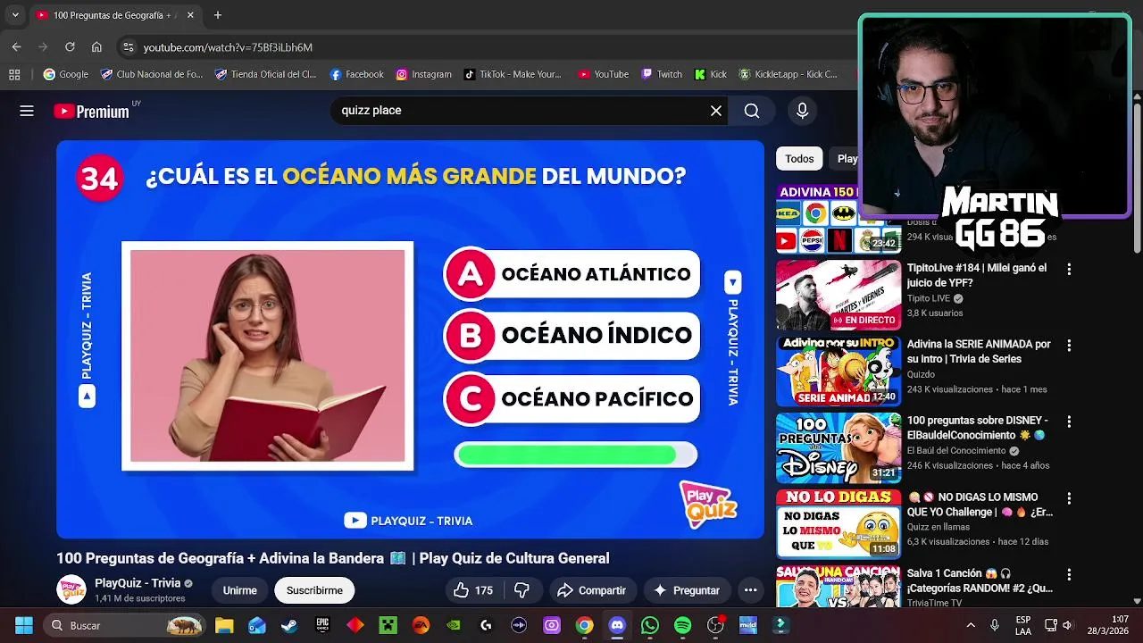Open the three-dot more actions button below video
1143x643 pixels.
click(x=750, y=590)
